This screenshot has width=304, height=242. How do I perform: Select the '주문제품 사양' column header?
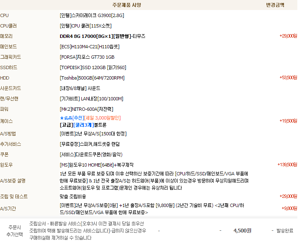(127, 5)
